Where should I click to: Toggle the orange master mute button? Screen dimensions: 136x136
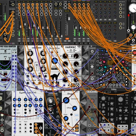click(67, 39)
